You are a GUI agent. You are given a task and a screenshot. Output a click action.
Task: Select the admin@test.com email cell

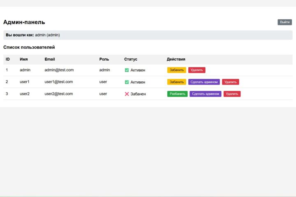pyautogui.click(x=59, y=70)
